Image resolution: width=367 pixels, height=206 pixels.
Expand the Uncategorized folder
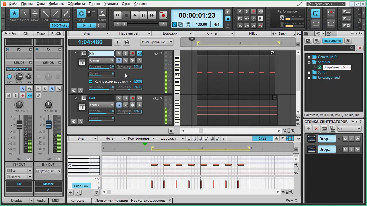click(x=309, y=78)
